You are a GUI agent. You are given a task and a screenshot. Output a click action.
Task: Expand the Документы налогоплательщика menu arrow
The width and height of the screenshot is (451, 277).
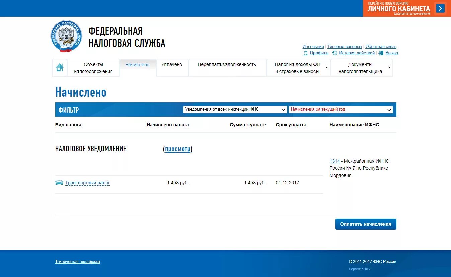click(389, 68)
